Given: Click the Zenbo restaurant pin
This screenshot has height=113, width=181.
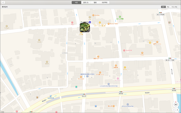Looking at the screenshot, I should click(x=93, y=15).
